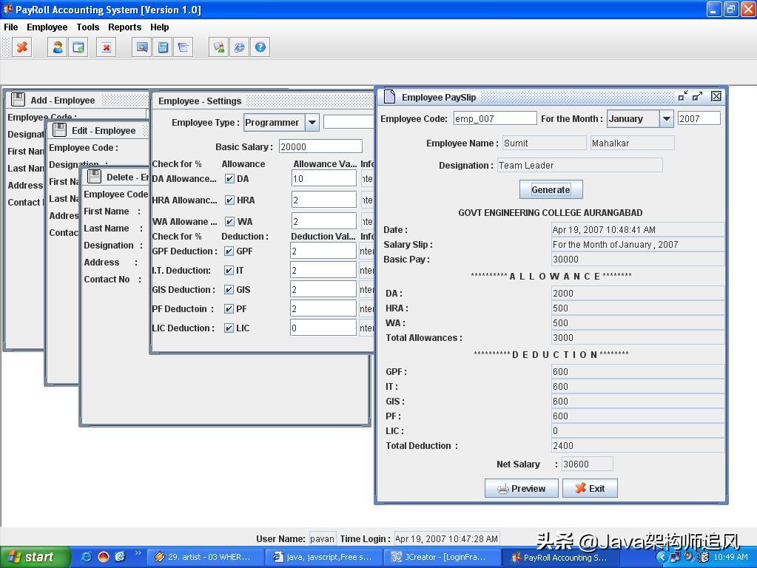Open the Reports menu
The width and height of the screenshot is (757, 568).
point(124,27)
